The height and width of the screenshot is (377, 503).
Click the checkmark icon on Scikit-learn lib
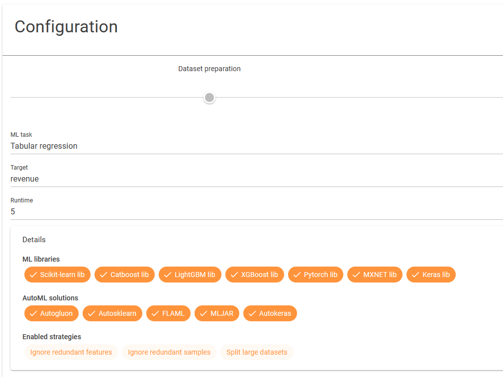[33, 275]
